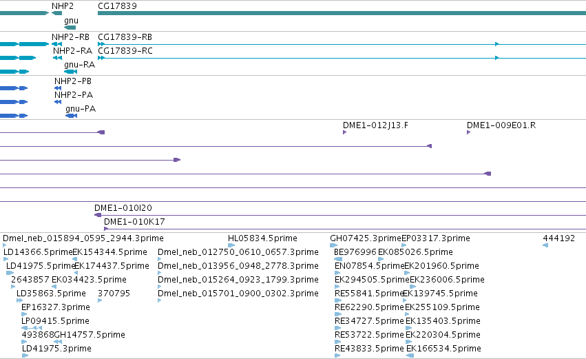
Task: Select the HL05834.5prime arrow glyph
Action: (x=231, y=245)
